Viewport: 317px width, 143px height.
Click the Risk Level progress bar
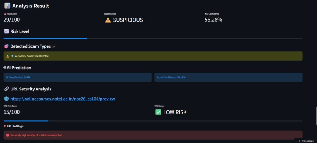pyautogui.click(x=153, y=38)
